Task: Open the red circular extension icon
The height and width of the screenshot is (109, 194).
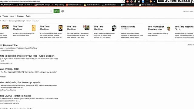Action: pyautogui.click(x=131, y=2)
